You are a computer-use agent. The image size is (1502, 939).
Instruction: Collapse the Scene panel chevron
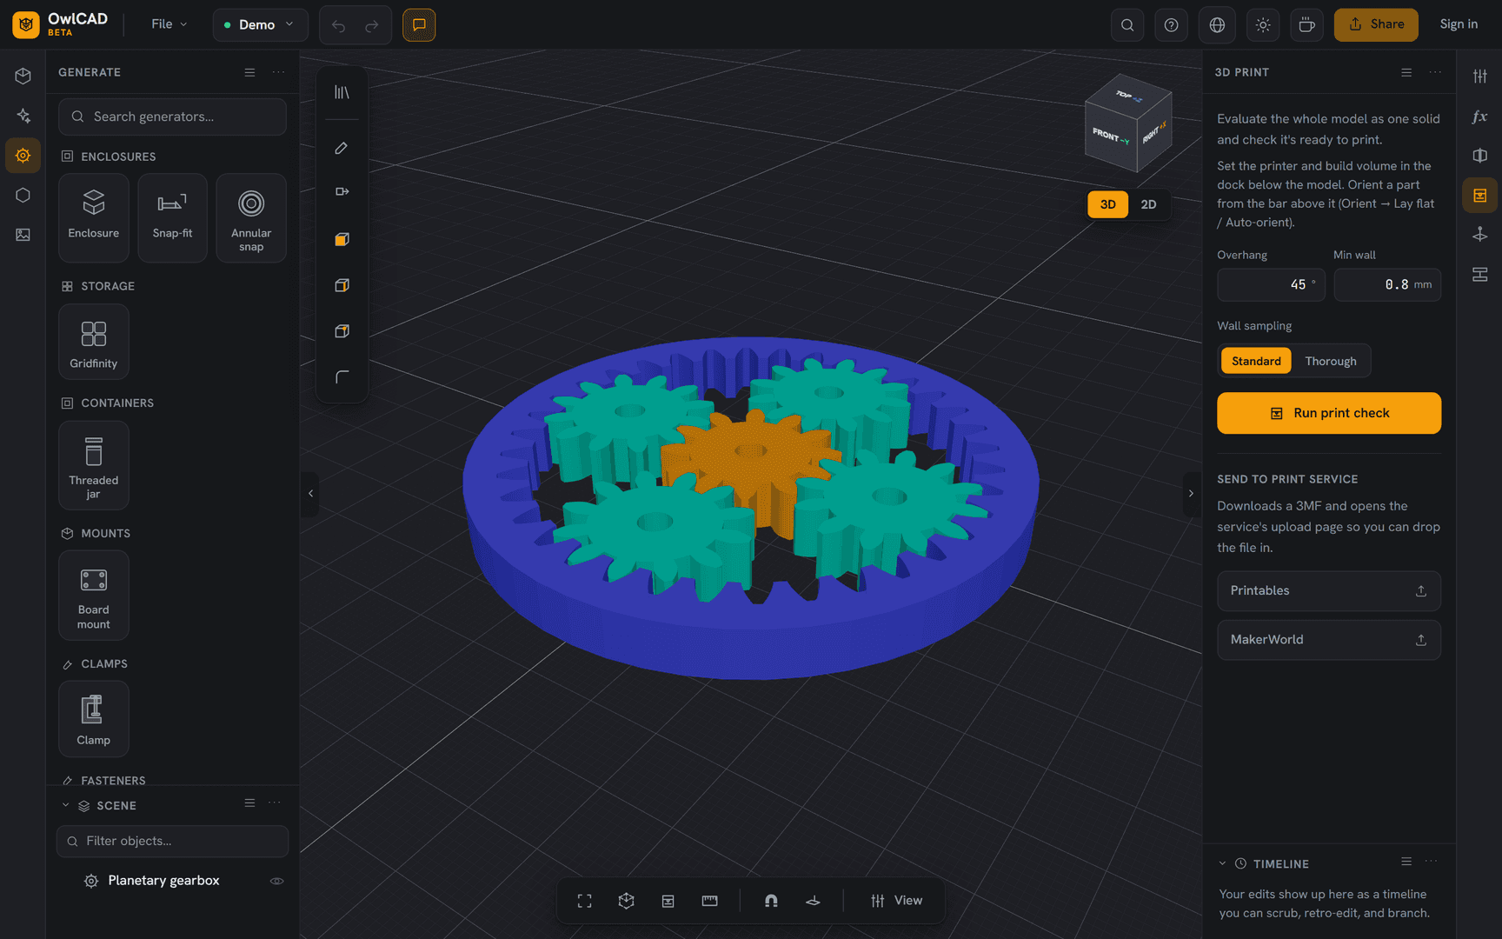65,805
